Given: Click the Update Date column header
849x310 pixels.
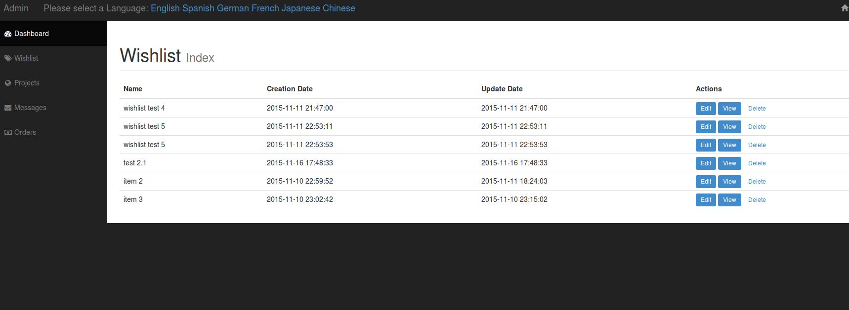Looking at the screenshot, I should [502, 89].
